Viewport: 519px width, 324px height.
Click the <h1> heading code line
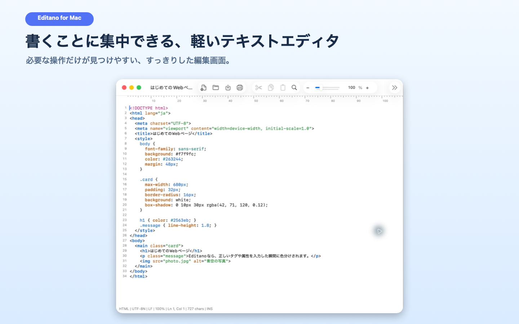coord(171,251)
